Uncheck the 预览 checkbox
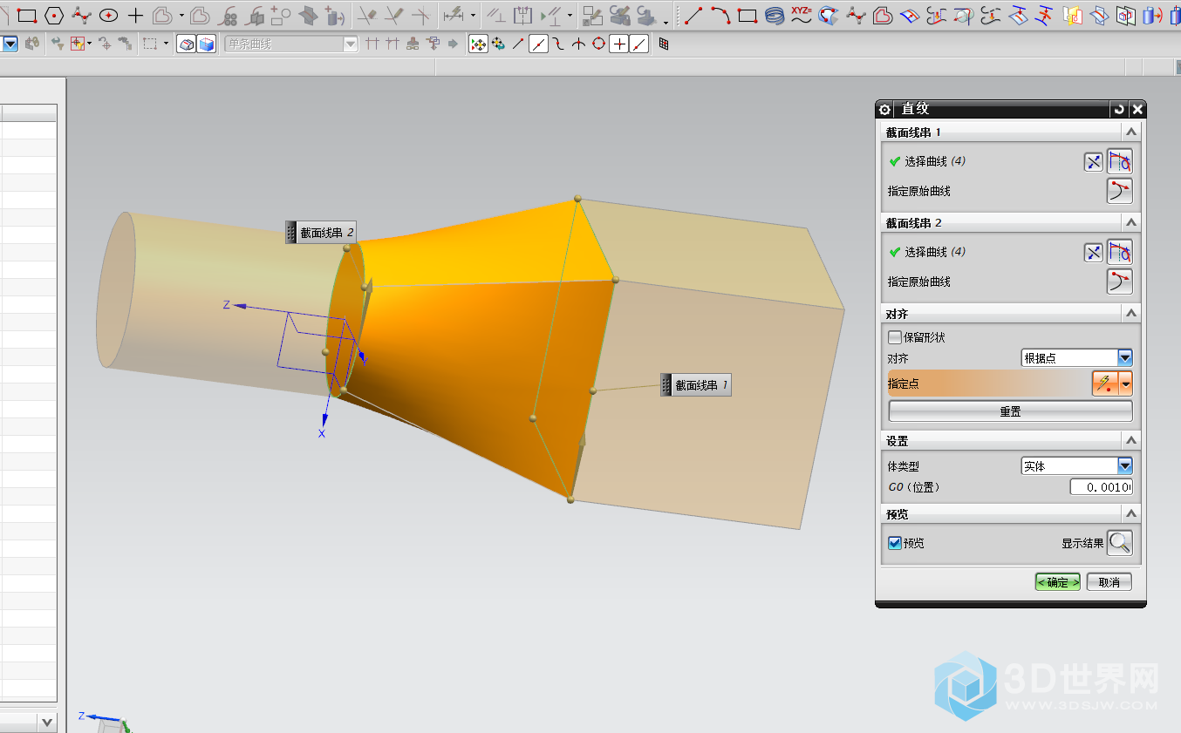Screen dimensions: 1181x733 pyautogui.click(x=895, y=543)
